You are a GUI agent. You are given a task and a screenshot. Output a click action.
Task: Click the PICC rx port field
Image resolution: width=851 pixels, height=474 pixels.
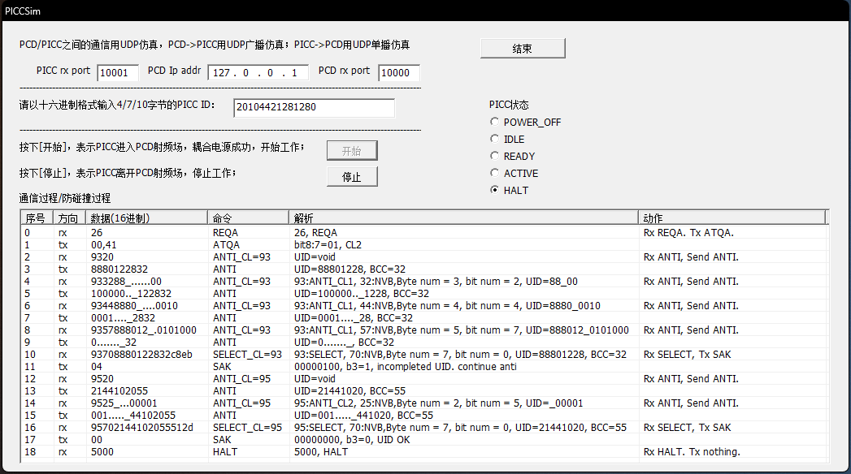coord(118,73)
